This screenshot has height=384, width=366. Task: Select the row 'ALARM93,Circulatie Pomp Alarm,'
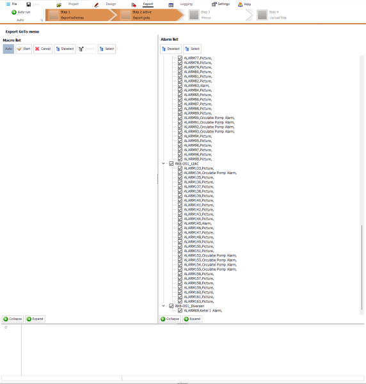point(209,131)
